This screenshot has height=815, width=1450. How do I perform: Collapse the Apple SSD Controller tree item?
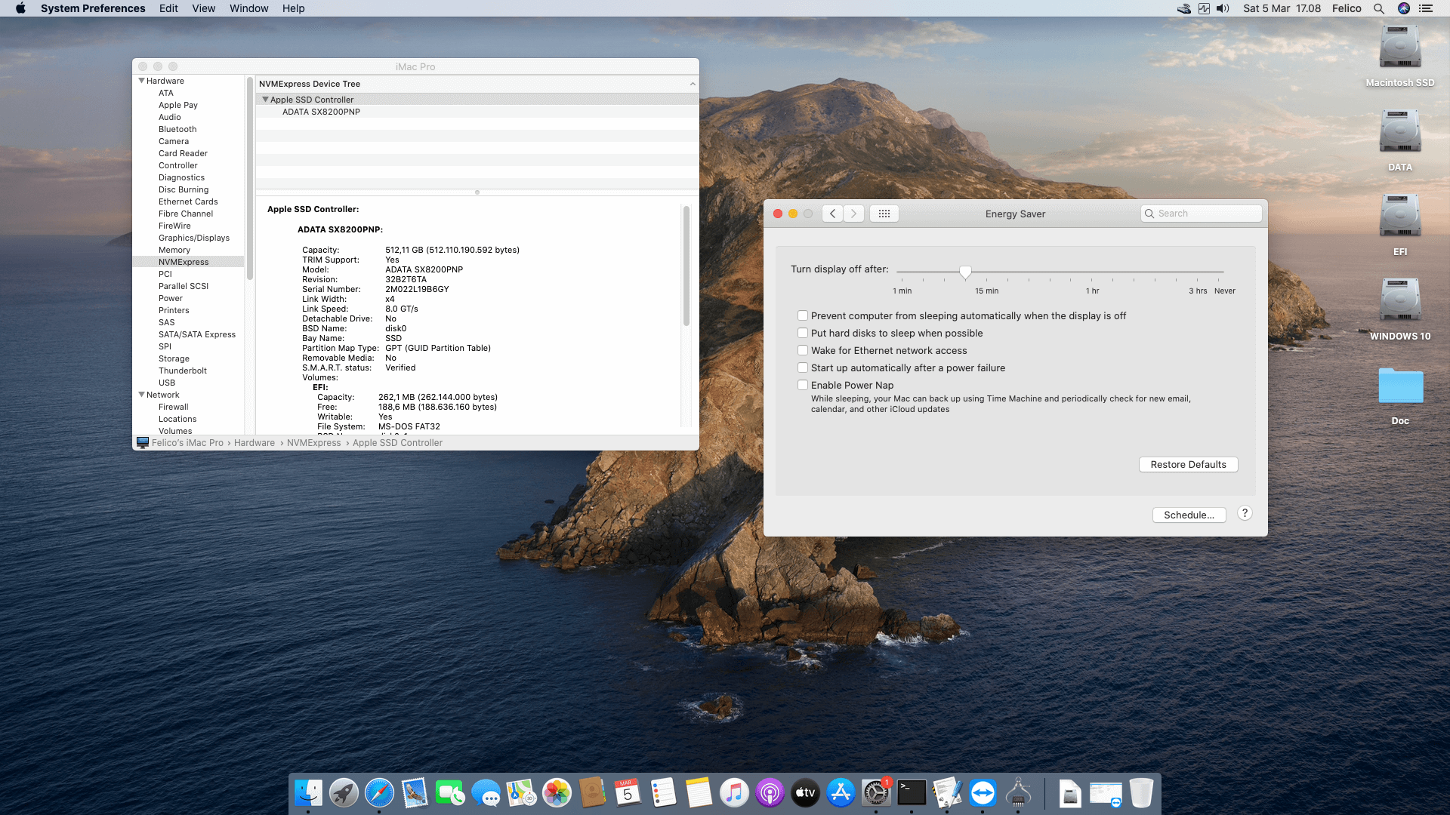pyautogui.click(x=265, y=99)
